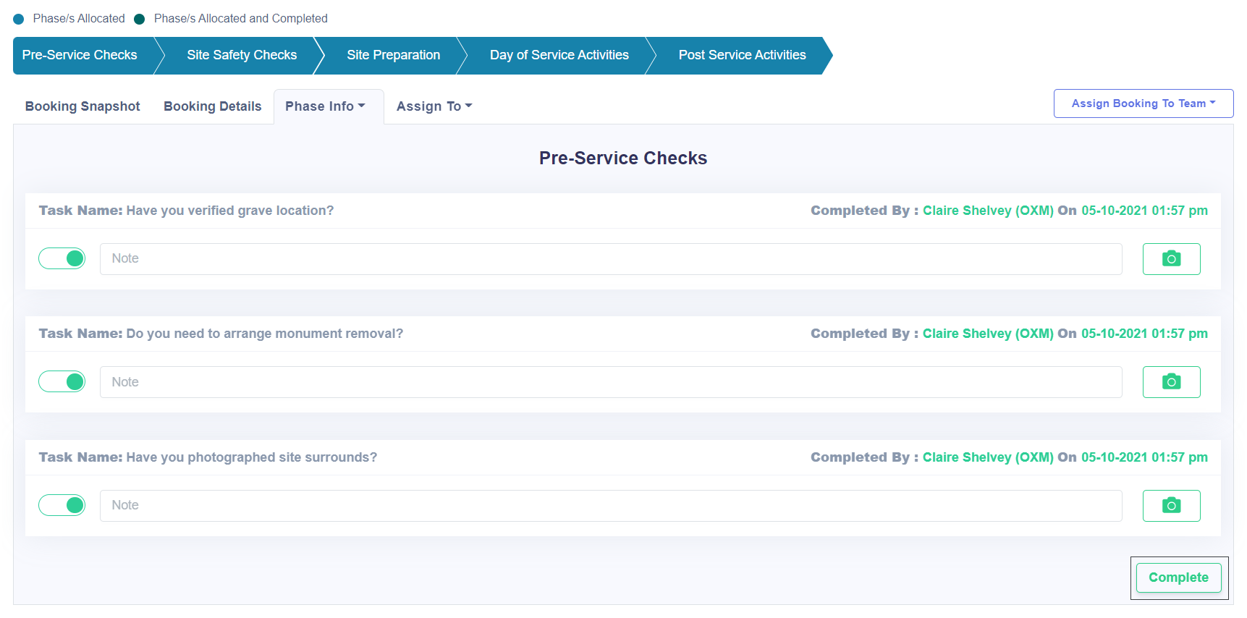This screenshot has width=1247, height=618.
Task: Click completion timestamp on the site surrounds row
Action: pos(1144,457)
